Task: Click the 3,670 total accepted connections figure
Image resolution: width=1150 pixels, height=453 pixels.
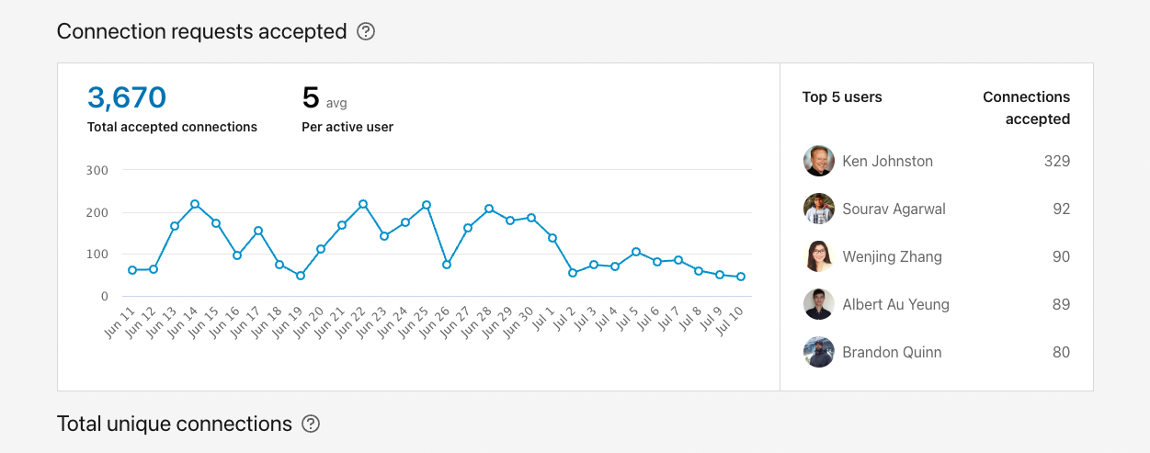Action: (127, 97)
